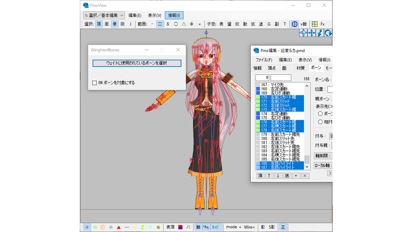Viewport: 412px width, 232px height.
Task: Toggle face selection 面 in the toolbar
Action: click(107, 24)
